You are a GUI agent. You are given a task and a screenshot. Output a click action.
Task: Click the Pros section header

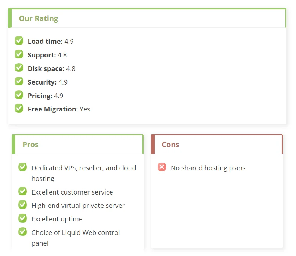tap(30, 145)
